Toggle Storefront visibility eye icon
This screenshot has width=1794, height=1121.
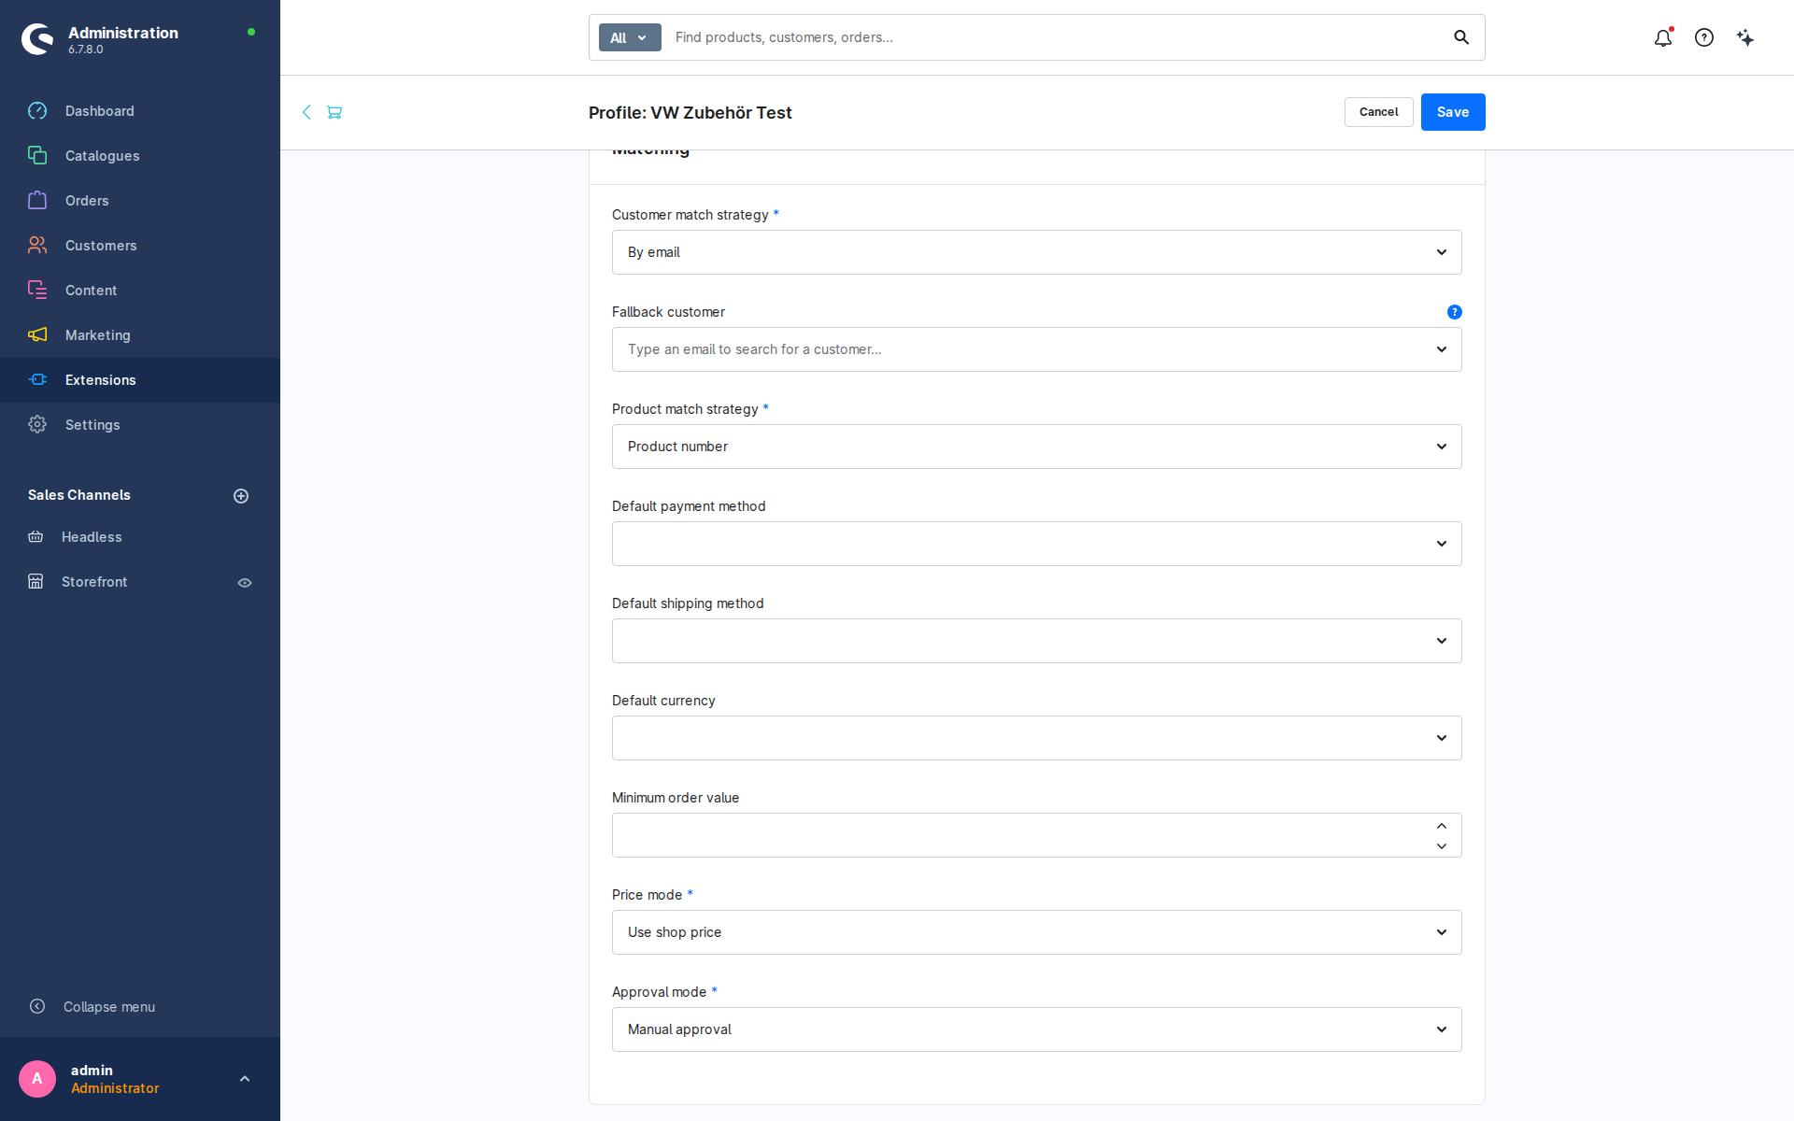tap(245, 583)
